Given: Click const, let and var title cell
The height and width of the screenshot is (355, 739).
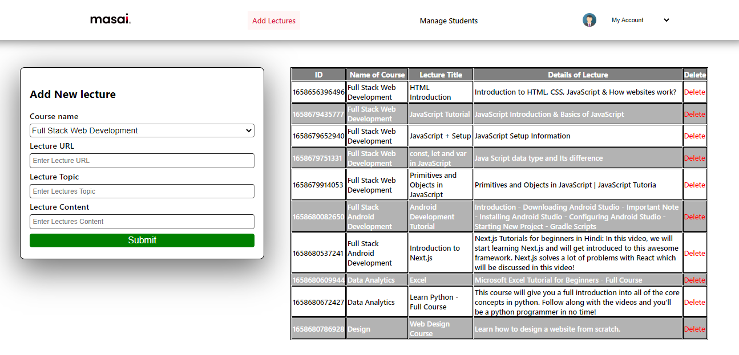Looking at the screenshot, I should pos(441,158).
